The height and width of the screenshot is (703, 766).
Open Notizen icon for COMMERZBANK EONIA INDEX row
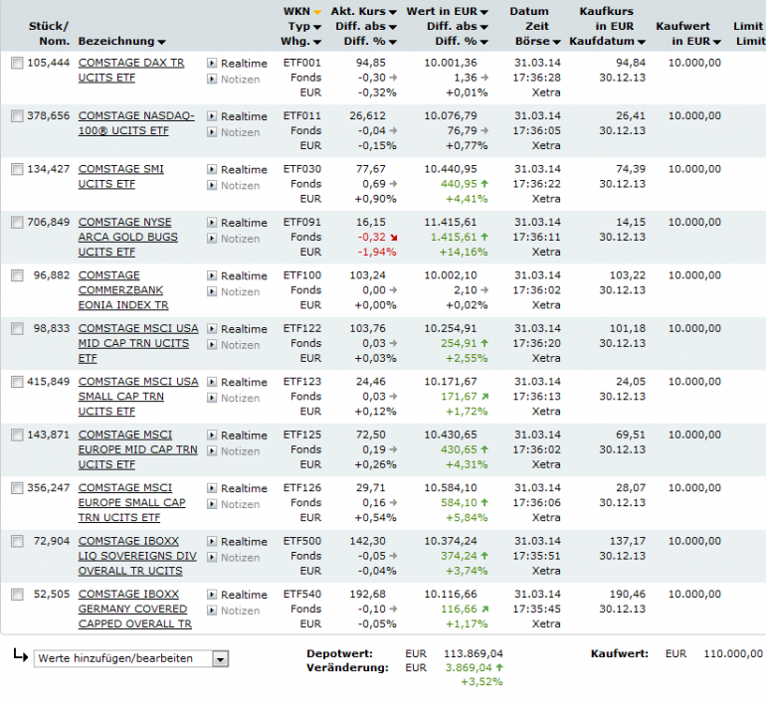(x=212, y=291)
